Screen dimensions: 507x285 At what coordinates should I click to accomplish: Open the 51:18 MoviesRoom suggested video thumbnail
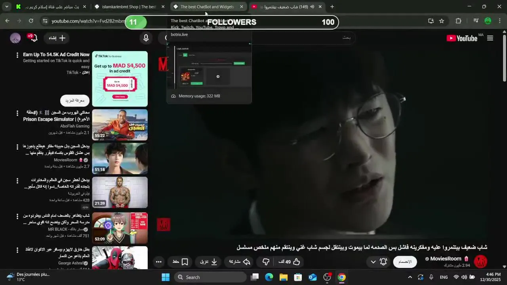[120, 159]
